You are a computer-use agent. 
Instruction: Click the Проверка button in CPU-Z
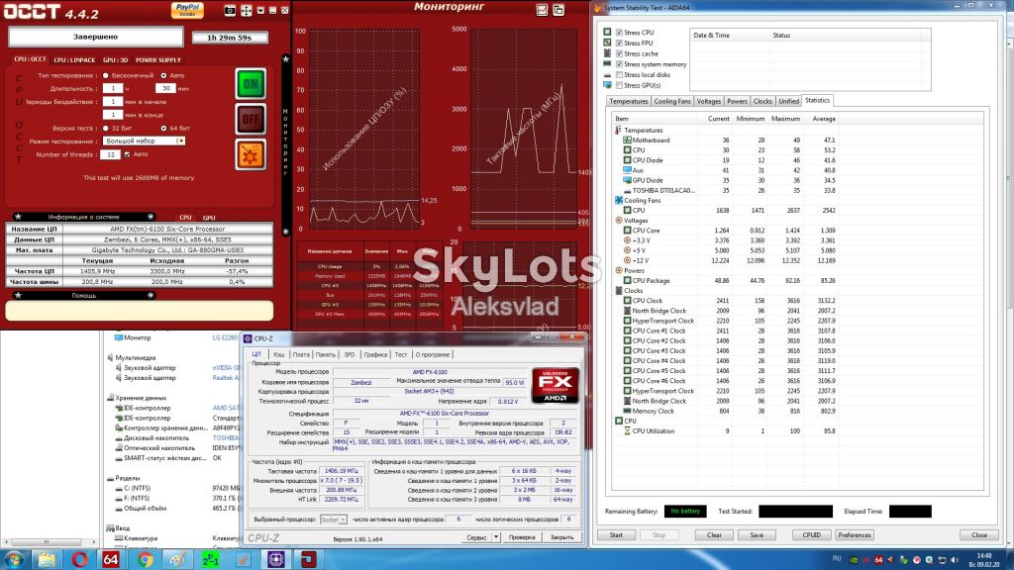click(522, 537)
